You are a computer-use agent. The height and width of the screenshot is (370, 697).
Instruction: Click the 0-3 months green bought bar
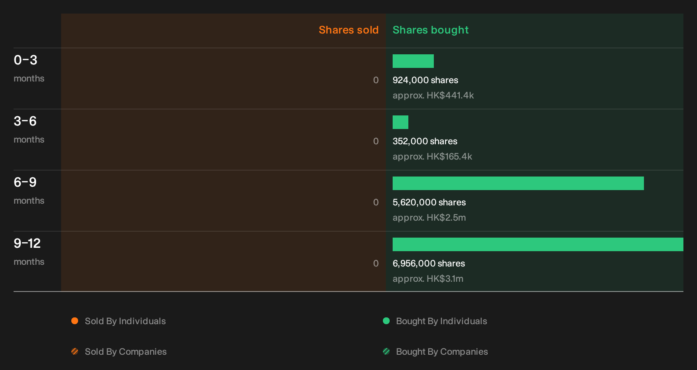tap(413, 61)
